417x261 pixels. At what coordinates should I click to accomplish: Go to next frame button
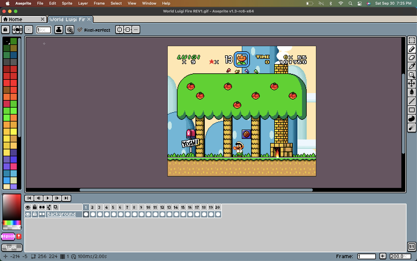[57, 198]
